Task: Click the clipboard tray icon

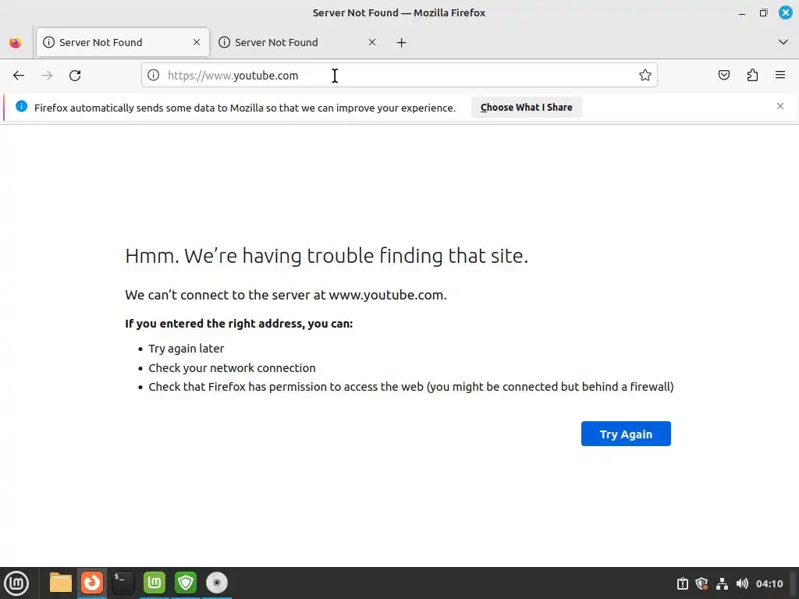Action: (682, 583)
